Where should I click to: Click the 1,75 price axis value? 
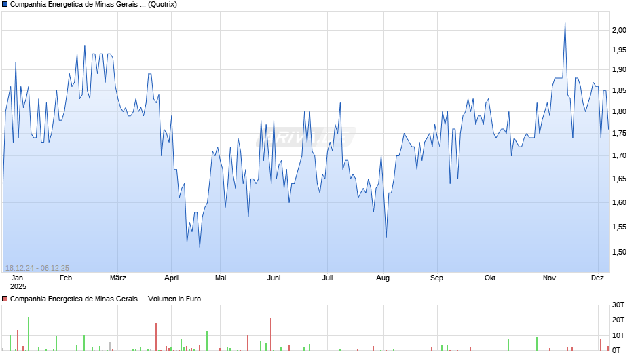(x=619, y=134)
